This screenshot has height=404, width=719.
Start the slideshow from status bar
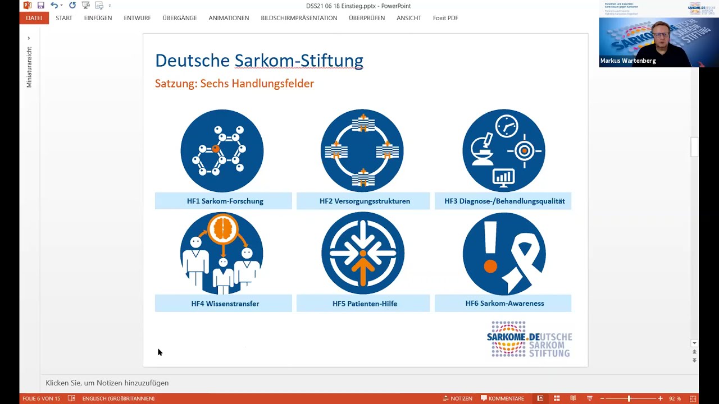coord(589,398)
